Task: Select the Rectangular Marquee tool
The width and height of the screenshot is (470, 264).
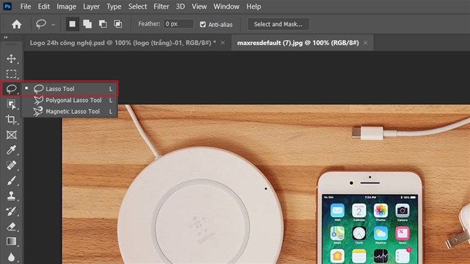Action: (x=11, y=74)
